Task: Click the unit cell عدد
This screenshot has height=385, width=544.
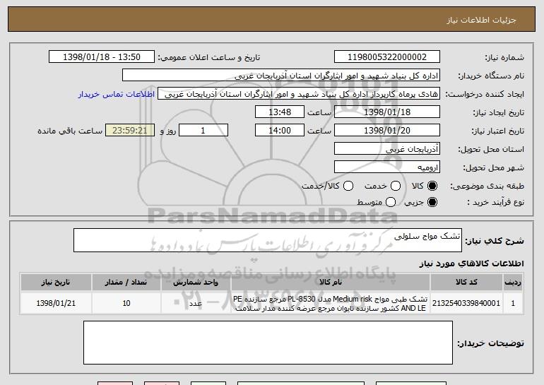Action: click(196, 303)
